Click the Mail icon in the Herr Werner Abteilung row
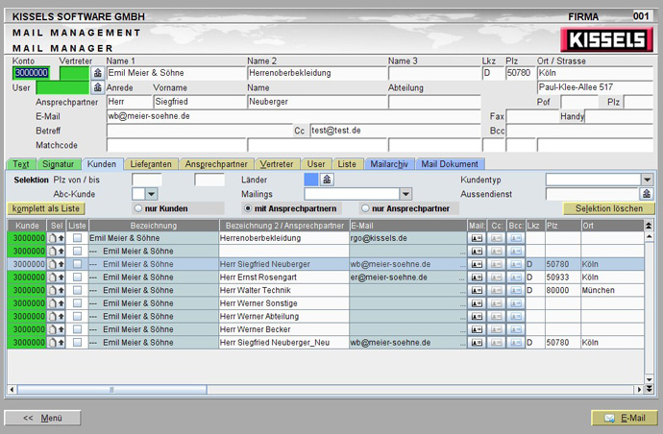663x434 pixels. [477, 317]
